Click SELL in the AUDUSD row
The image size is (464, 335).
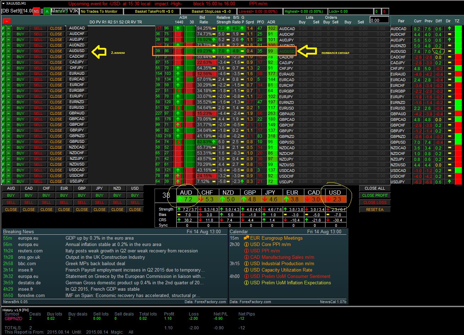point(38,51)
